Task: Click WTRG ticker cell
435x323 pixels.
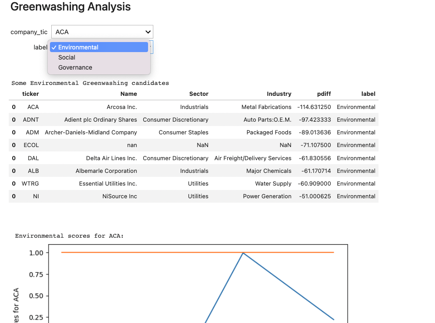Action: point(30,184)
